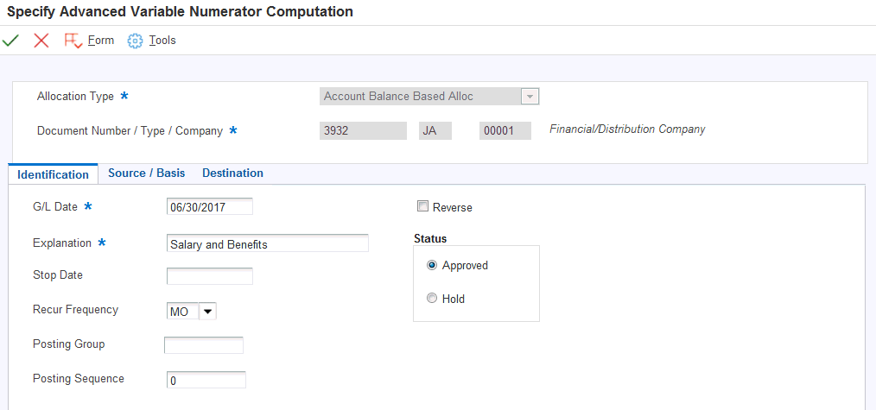Switch to the Destination tab

[232, 173]
